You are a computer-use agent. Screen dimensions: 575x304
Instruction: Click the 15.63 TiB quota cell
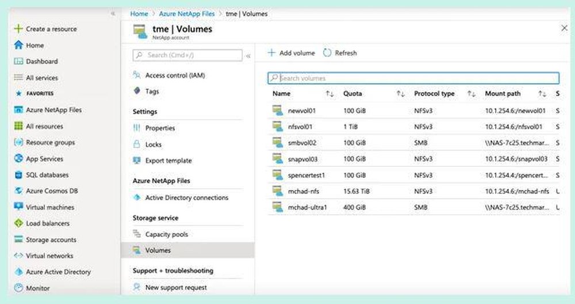[x=356, y=191]
